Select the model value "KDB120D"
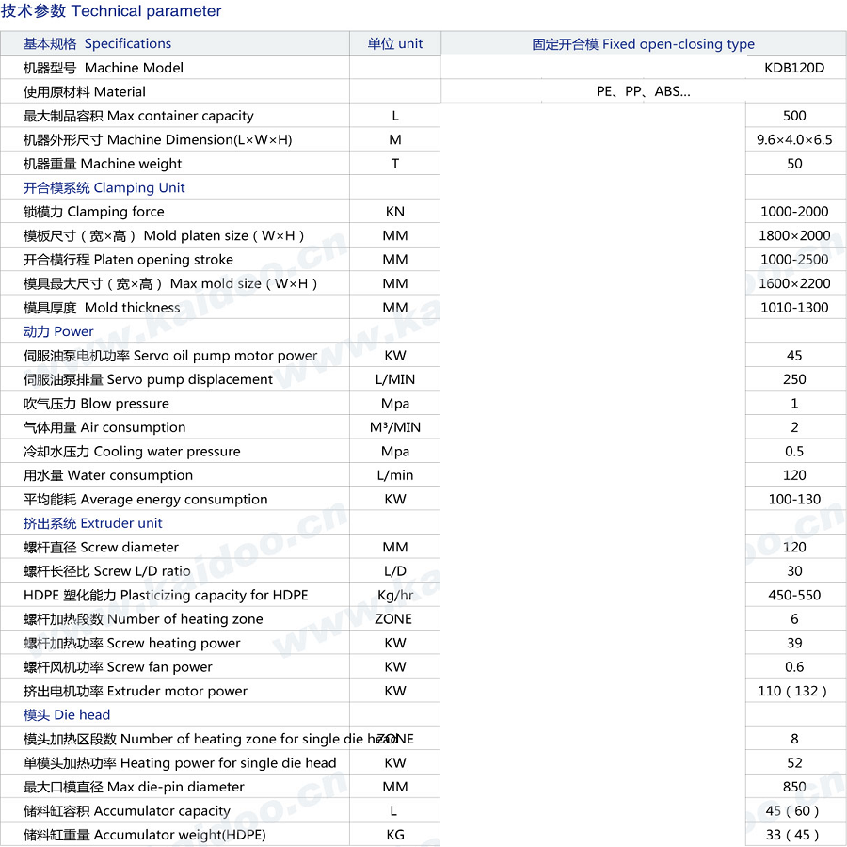Image resolution: width=847 pixels, height=847 pixels. 794,68
